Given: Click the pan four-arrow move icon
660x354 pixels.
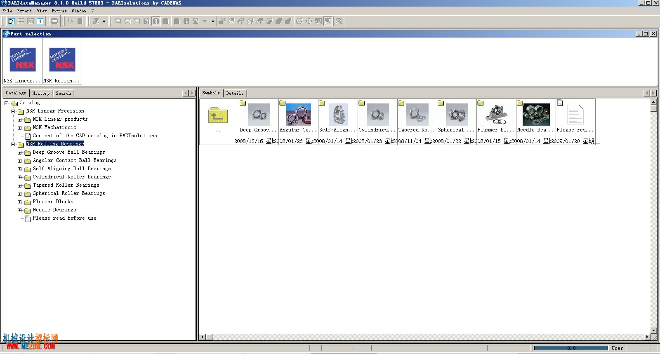Looking at the screenshot, I should [x=309, y=21].
